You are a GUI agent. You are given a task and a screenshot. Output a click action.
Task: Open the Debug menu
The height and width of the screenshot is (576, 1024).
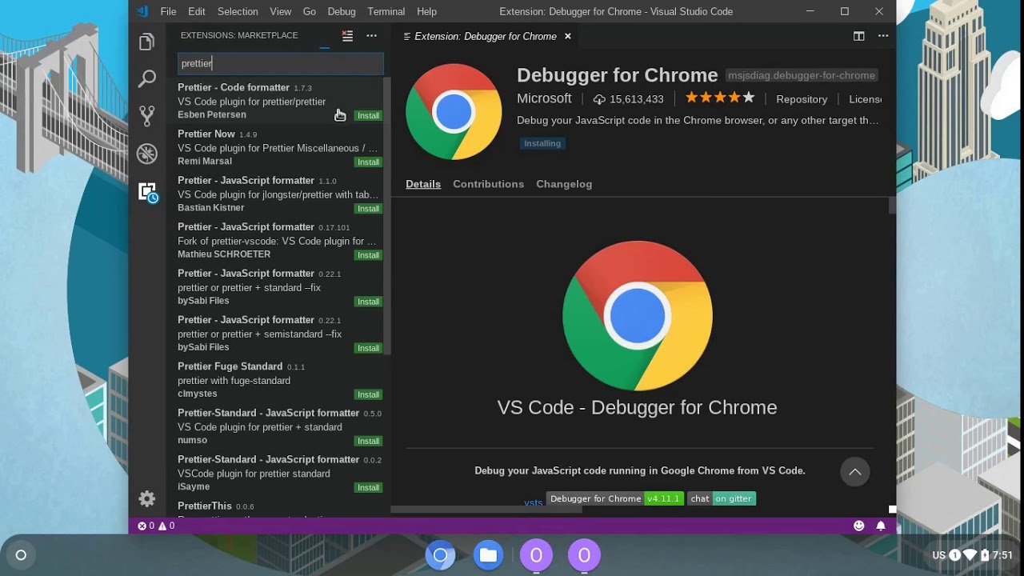342,11
